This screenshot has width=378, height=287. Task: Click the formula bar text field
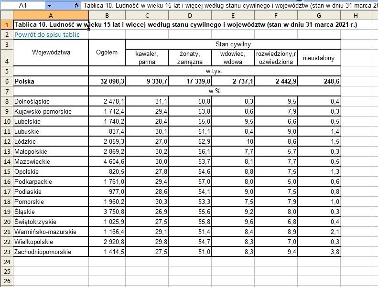tap(230, 5)
